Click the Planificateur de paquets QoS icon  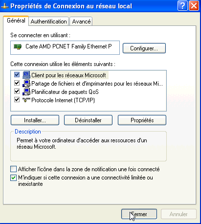26,91
